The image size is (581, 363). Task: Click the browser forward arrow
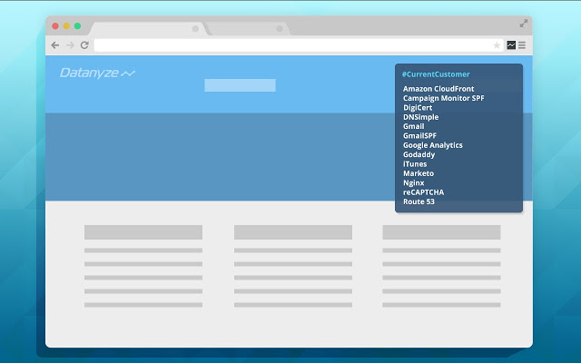[70, 45]
